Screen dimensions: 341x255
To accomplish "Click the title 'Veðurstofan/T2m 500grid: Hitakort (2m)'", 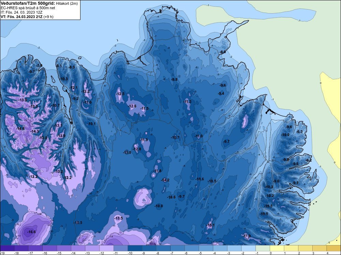I will [x=39, y=3].
